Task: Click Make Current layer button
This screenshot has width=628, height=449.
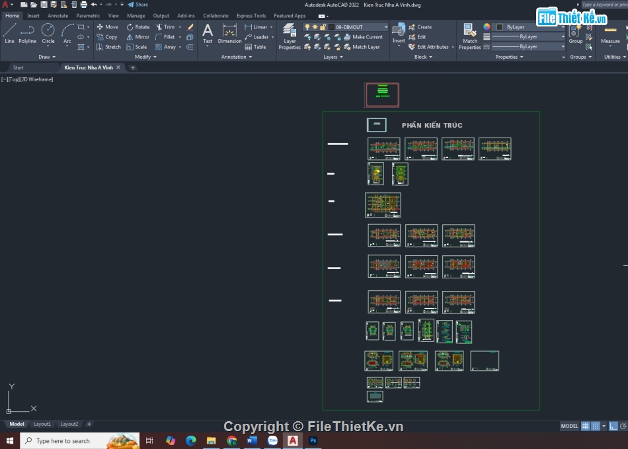Action: tap(363, 37)
